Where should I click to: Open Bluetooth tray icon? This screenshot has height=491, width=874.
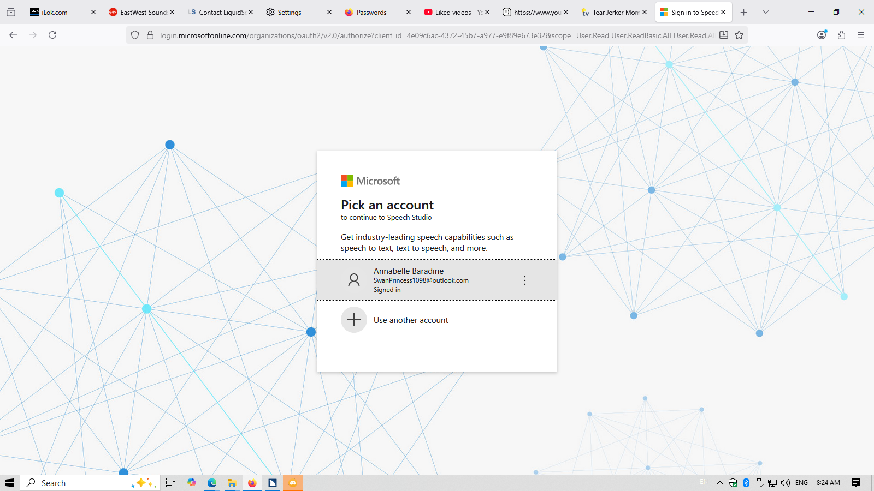tap(746, 483)
